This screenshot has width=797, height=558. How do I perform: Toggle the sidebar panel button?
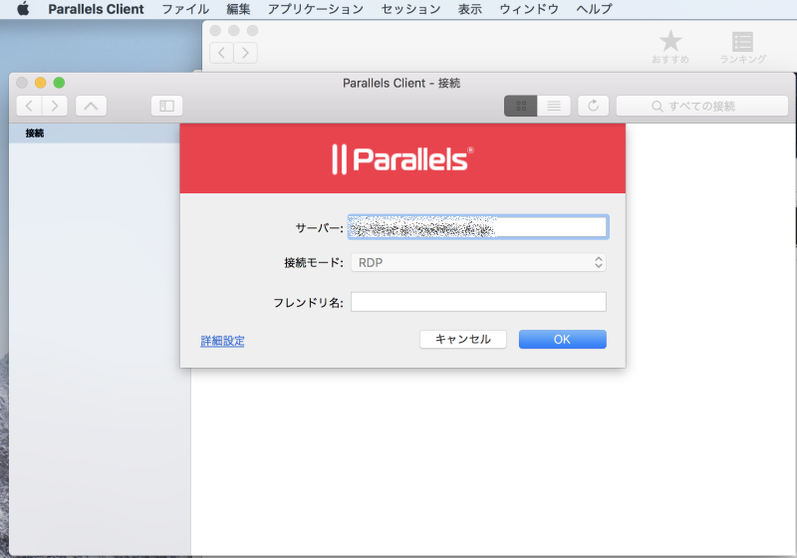click(166, 106)
